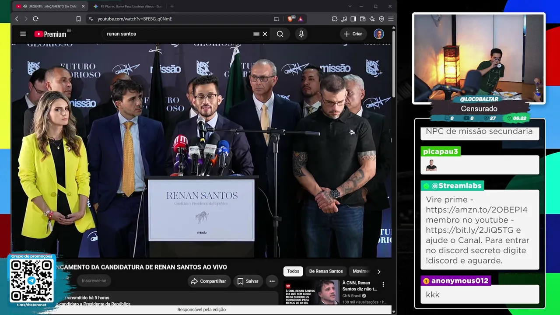Open the Brave Wallet icon

pyautogui.click(x=363, y=19)
